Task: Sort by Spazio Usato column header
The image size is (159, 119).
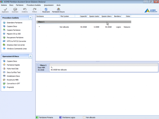Action: tap(94, 16)
